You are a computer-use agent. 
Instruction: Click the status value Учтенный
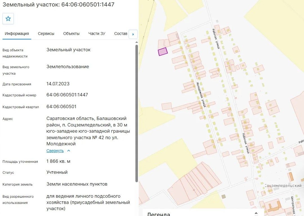[57, 172]
